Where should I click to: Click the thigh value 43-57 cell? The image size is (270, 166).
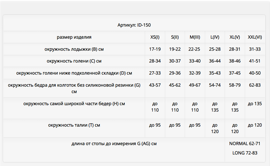coord(155,85)
